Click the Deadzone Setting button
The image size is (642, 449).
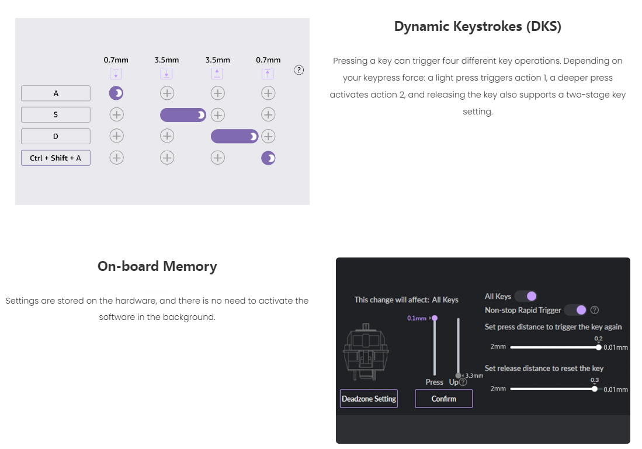(x=369, y=399)
